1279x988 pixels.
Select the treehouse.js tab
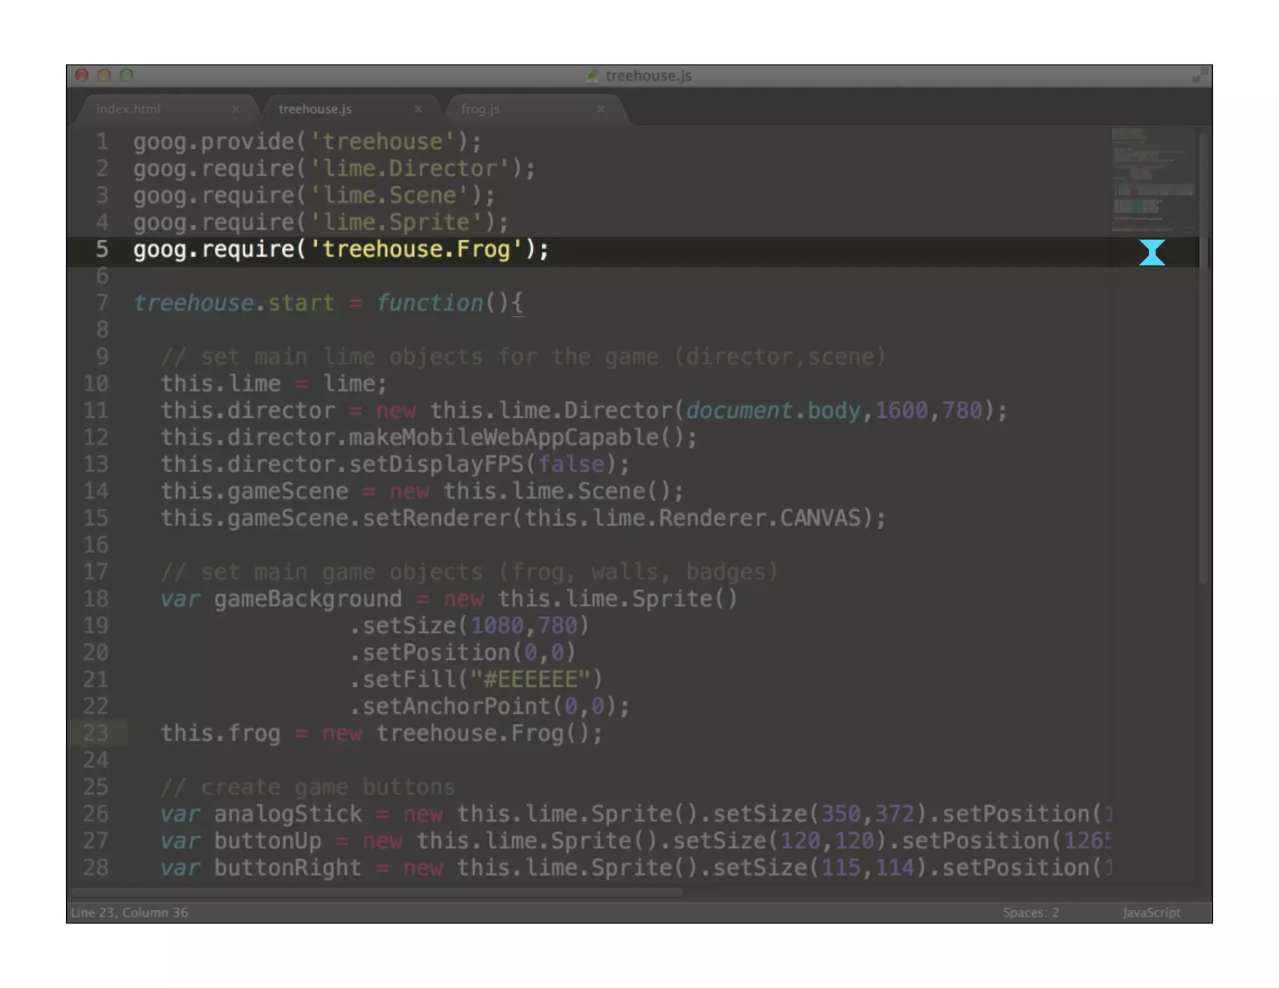[x=315, y=109]
